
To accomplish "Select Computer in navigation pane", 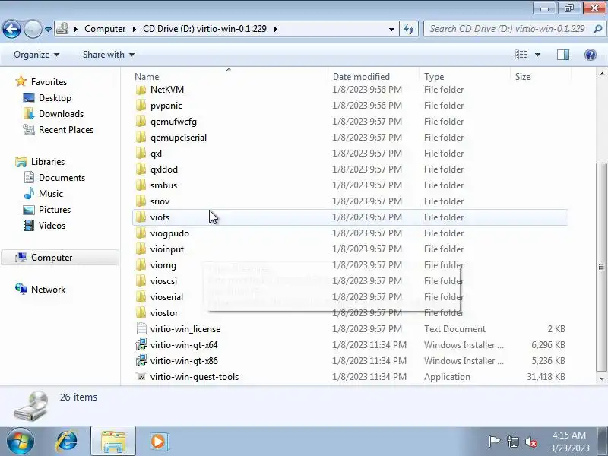I will pyautogui.click(x=52, y=258).
